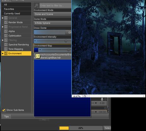Click the lock icon below render
This screenshot has width=146, height=131.
(102, 99)
